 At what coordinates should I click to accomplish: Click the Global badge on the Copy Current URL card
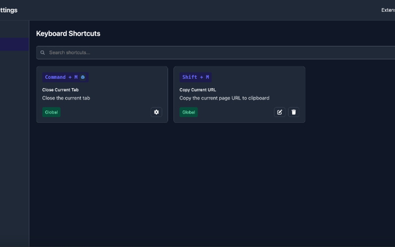click(189, 112)
